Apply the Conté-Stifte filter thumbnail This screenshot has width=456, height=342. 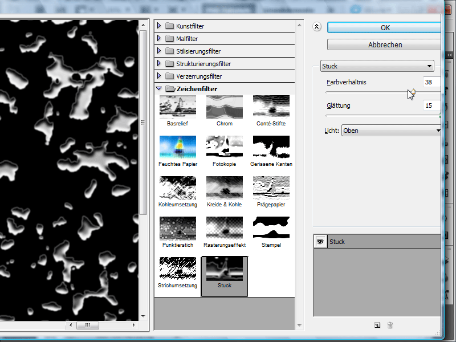pos(271,107)
